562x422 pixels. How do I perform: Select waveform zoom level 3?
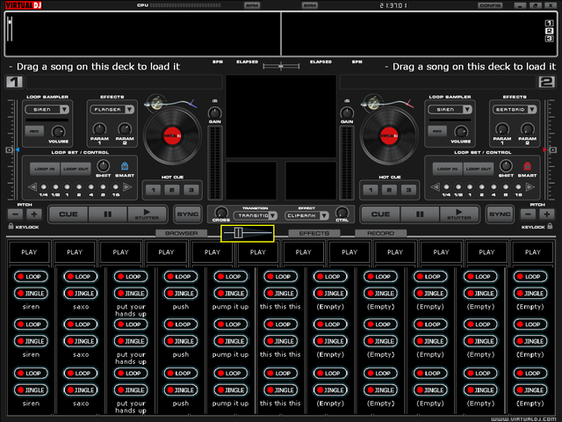click(x=549, y=39)
